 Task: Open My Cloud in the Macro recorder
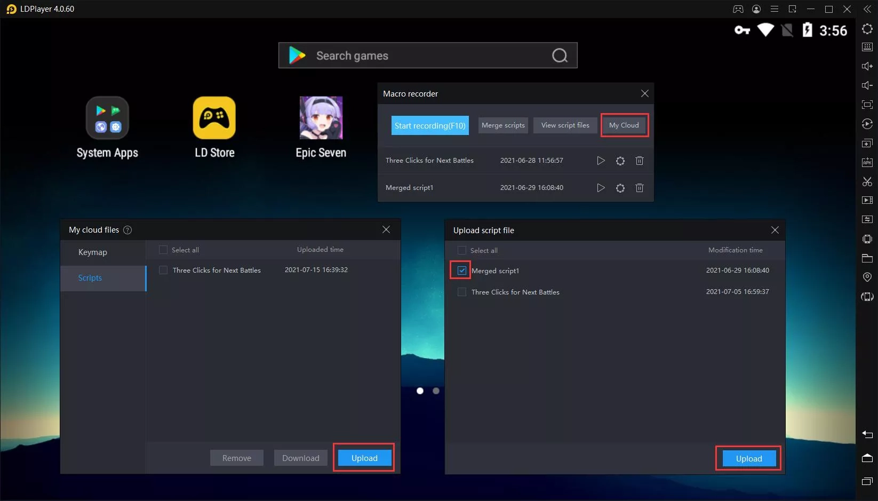pos(624,125)
